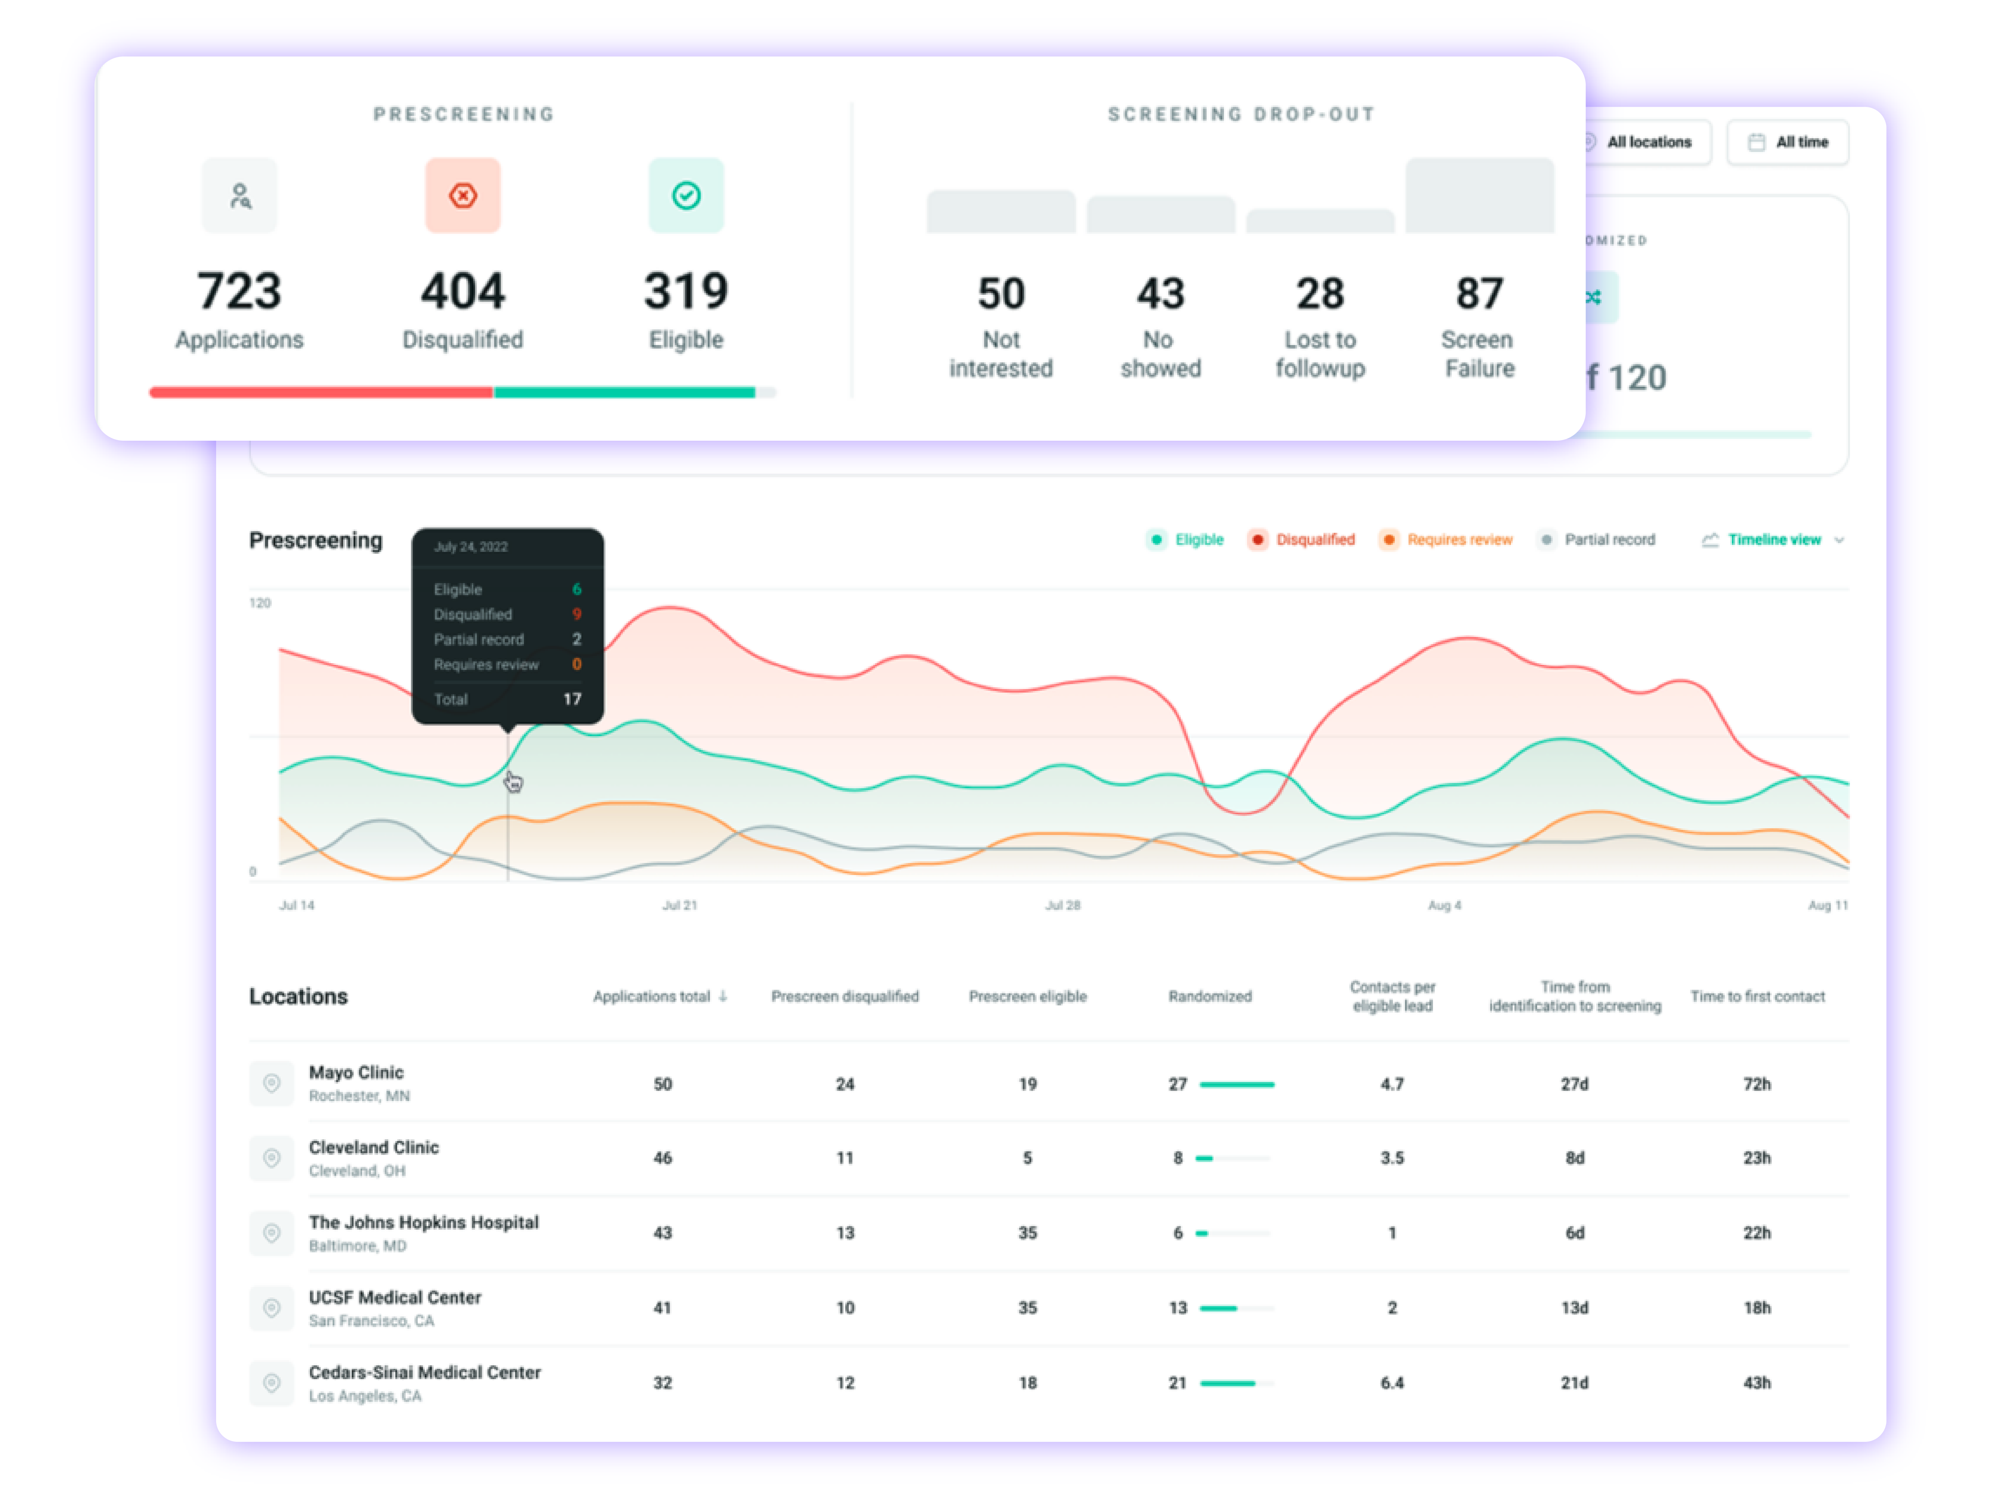
Task: Sort by Time to first contact column
Action: 1757,997
